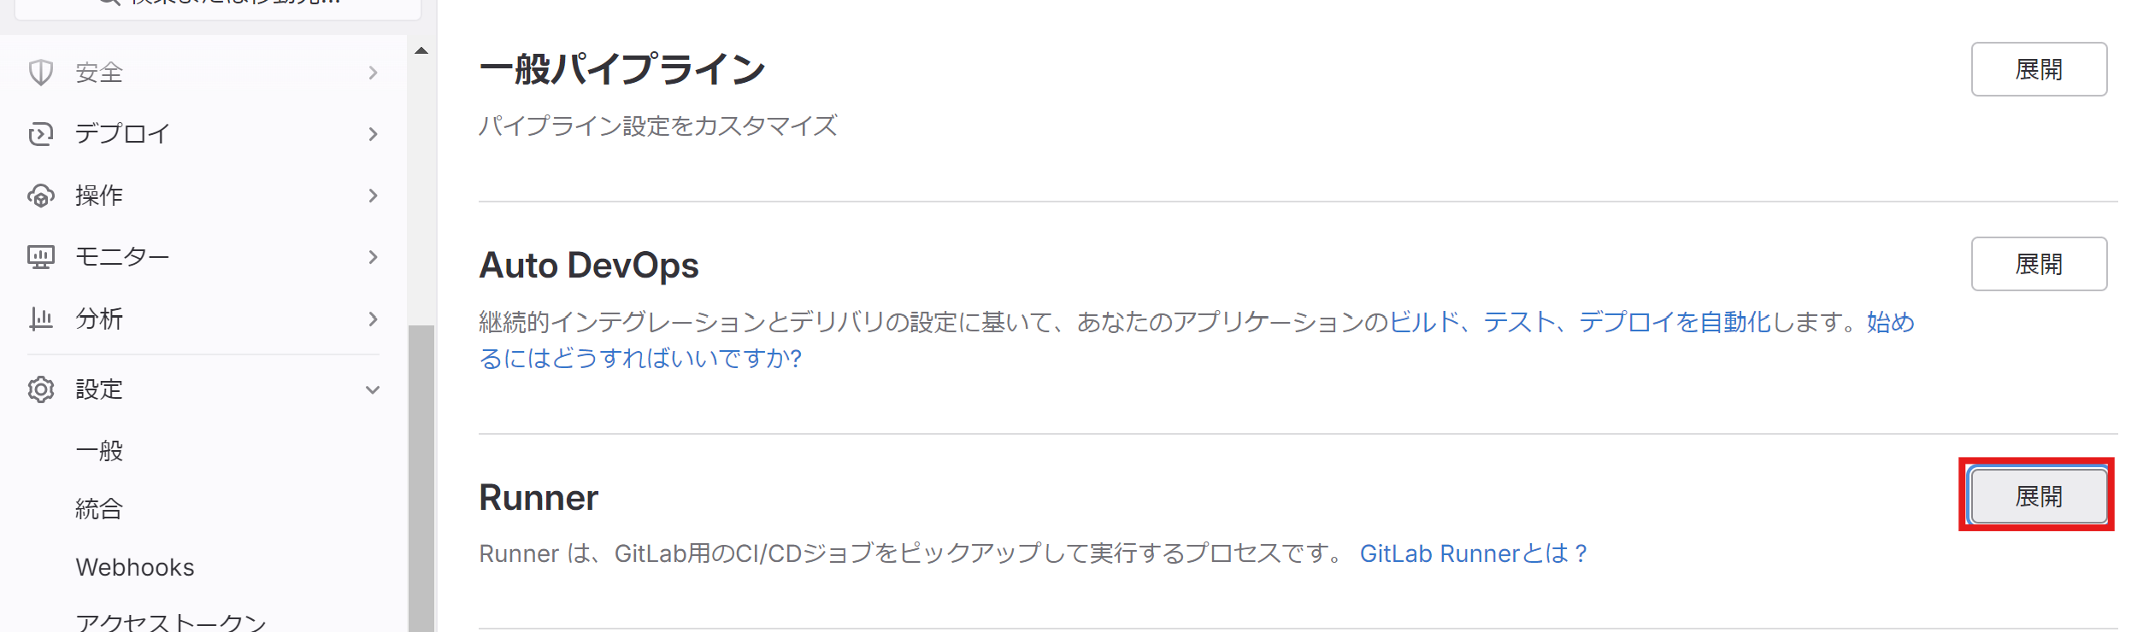Click the モニター monitor screen icon
Image resolution: width=2149 pixels, height=632 pixels.
point(41,257)
